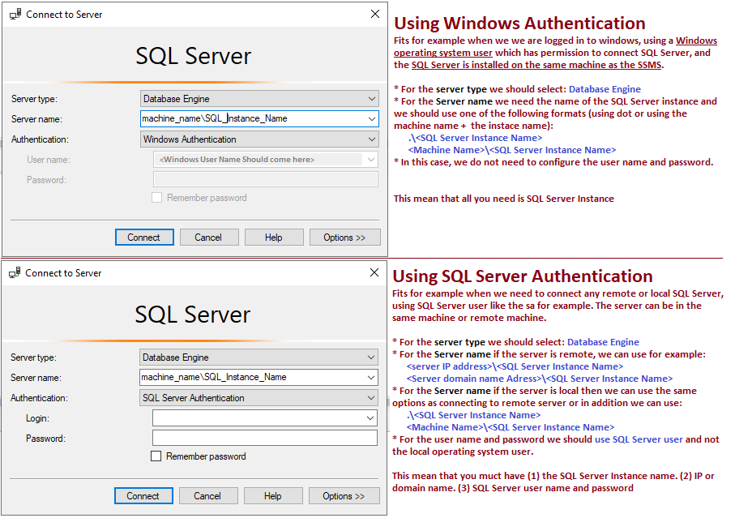Click Options >> button in bottom dialog
The image size is (735, 518).
click(x=344, y=495)
